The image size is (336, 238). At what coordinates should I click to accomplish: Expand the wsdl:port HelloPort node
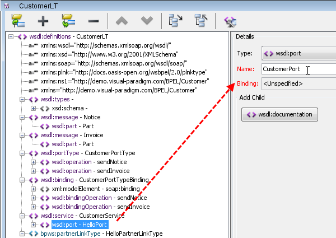(33, 225)
